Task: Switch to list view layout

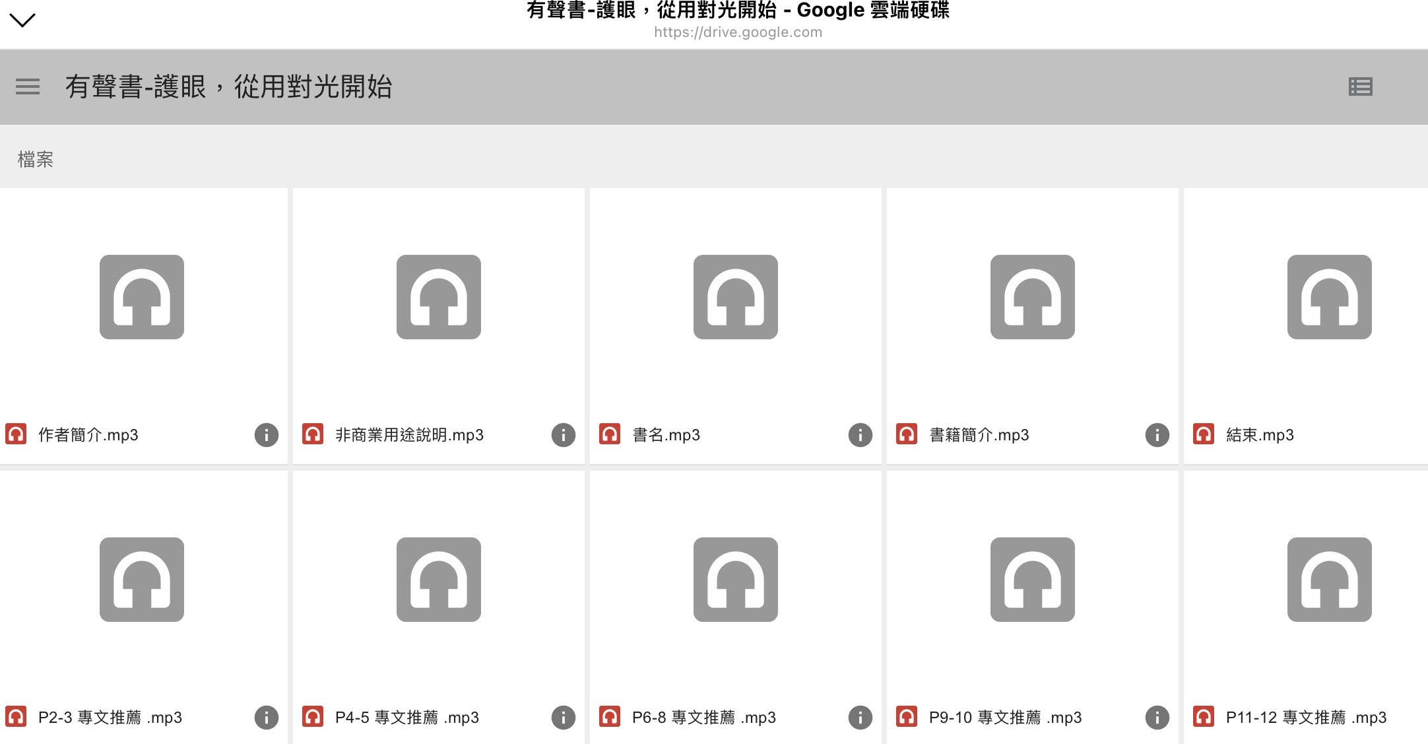Action: tap(1360, 86)
